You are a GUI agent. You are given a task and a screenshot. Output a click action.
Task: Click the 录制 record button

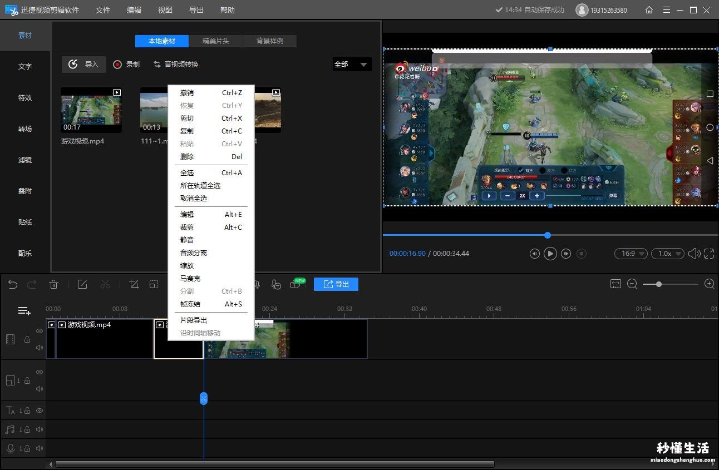126,65
